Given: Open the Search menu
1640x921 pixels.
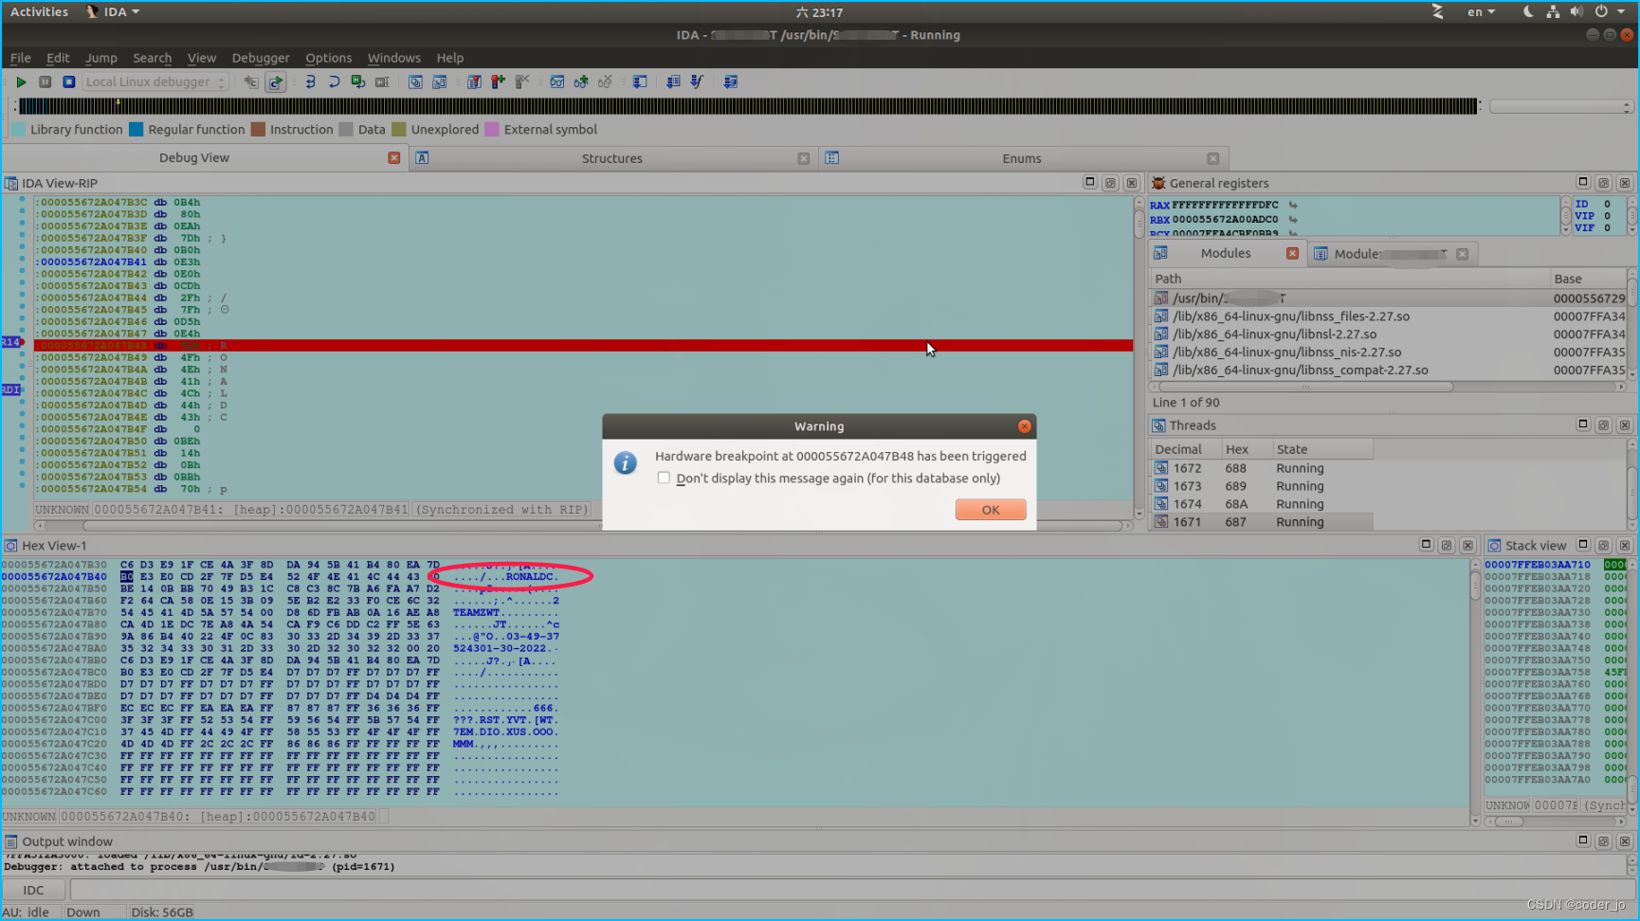Looking at the screenshot, I should (x=153, y=58).
